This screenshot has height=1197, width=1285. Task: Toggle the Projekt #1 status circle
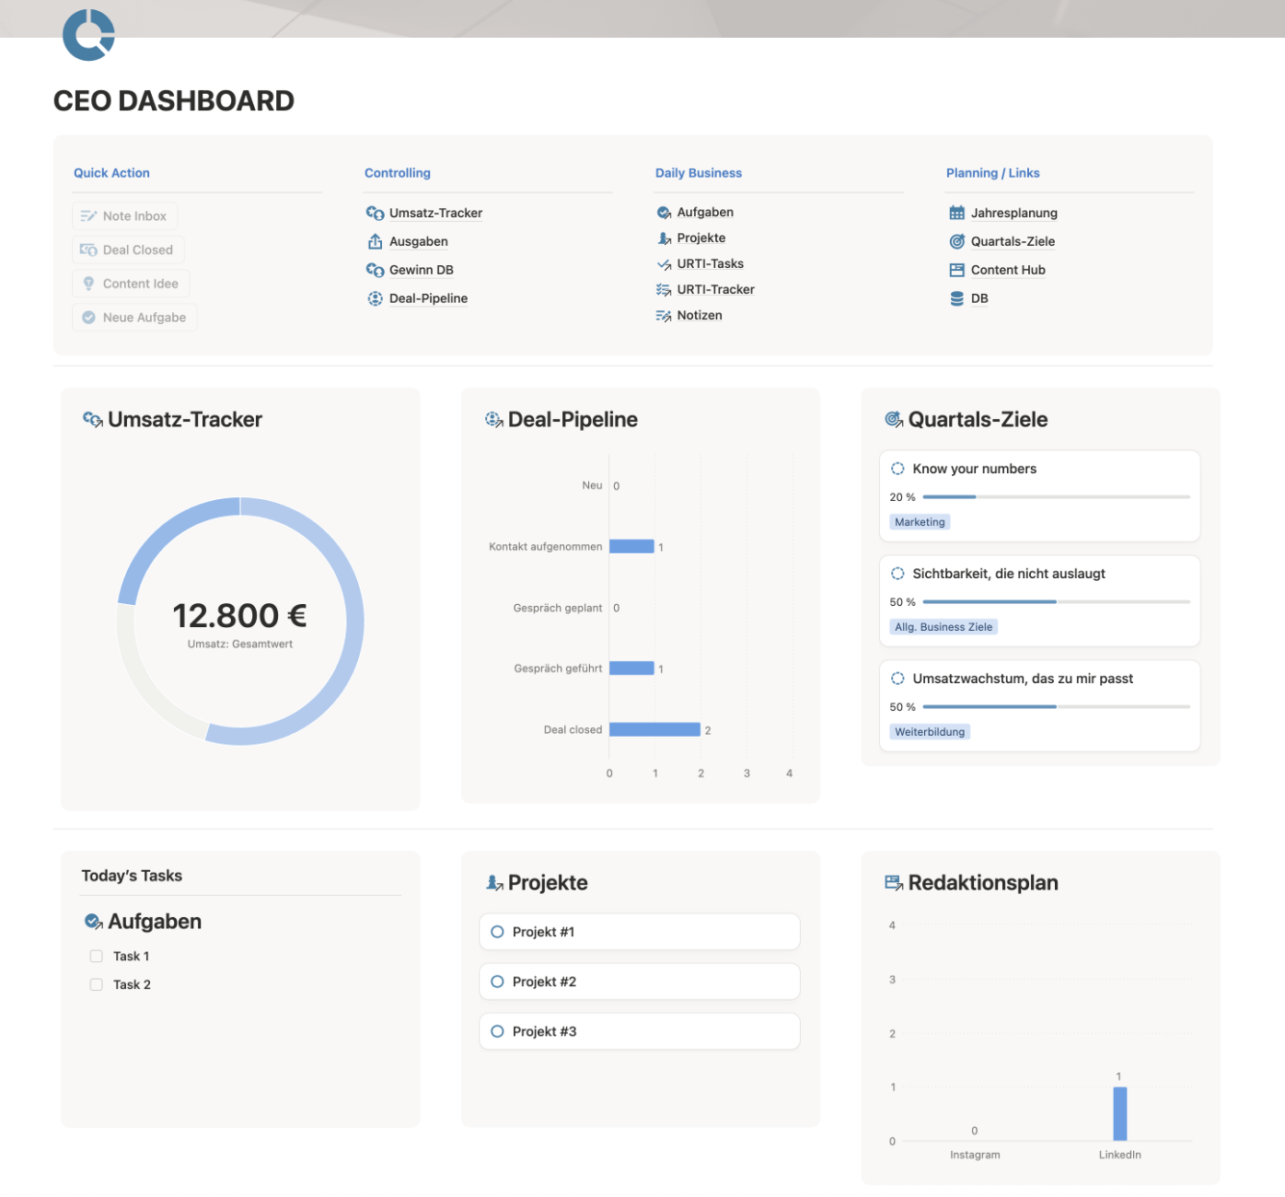coord(497,932)
